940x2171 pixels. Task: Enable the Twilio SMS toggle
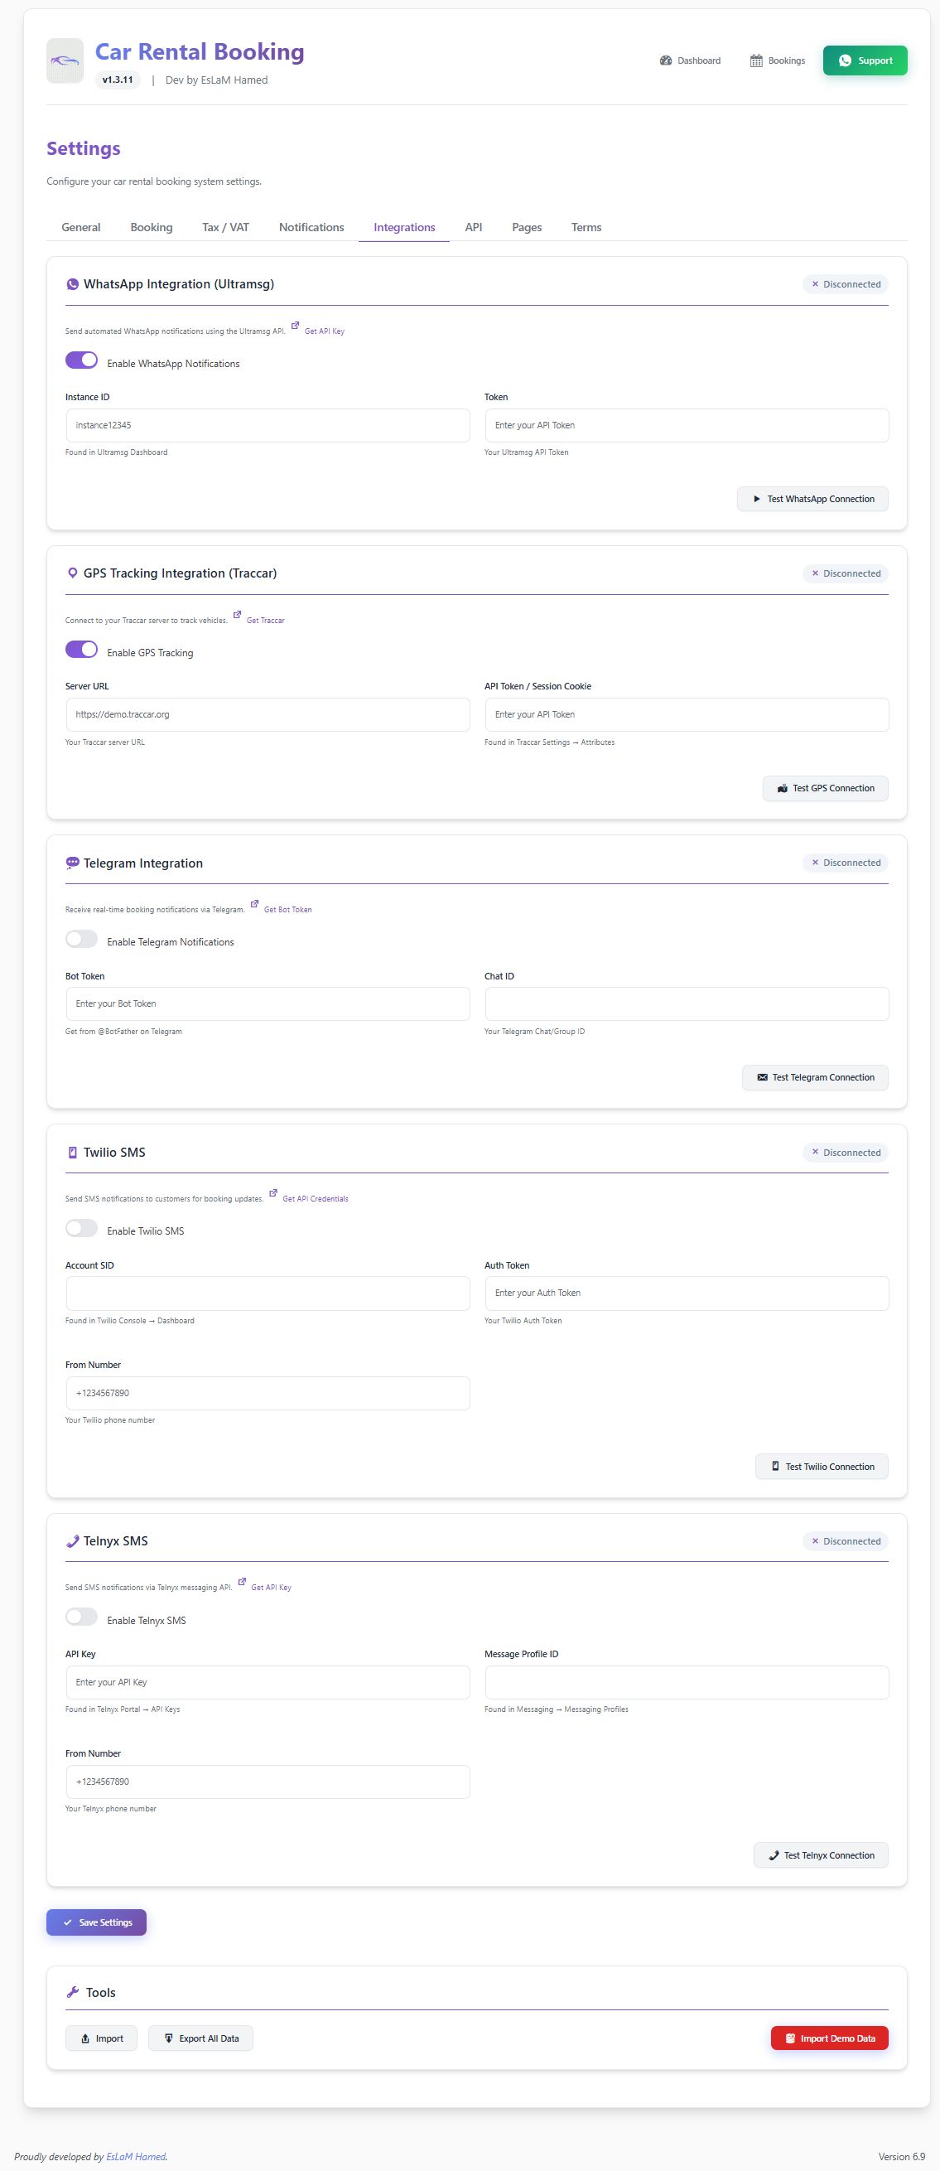pyautogui.click(x=82, y=1228)
